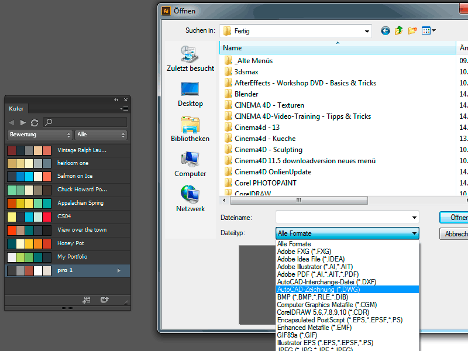Select the heirloom one theme
Viewport: 468px width, 351px height.
(67, 163)
